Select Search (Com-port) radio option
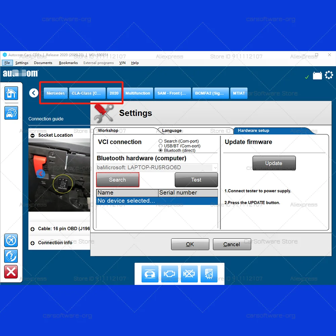This screenshot has height=336, width=336. pos(161,141)
